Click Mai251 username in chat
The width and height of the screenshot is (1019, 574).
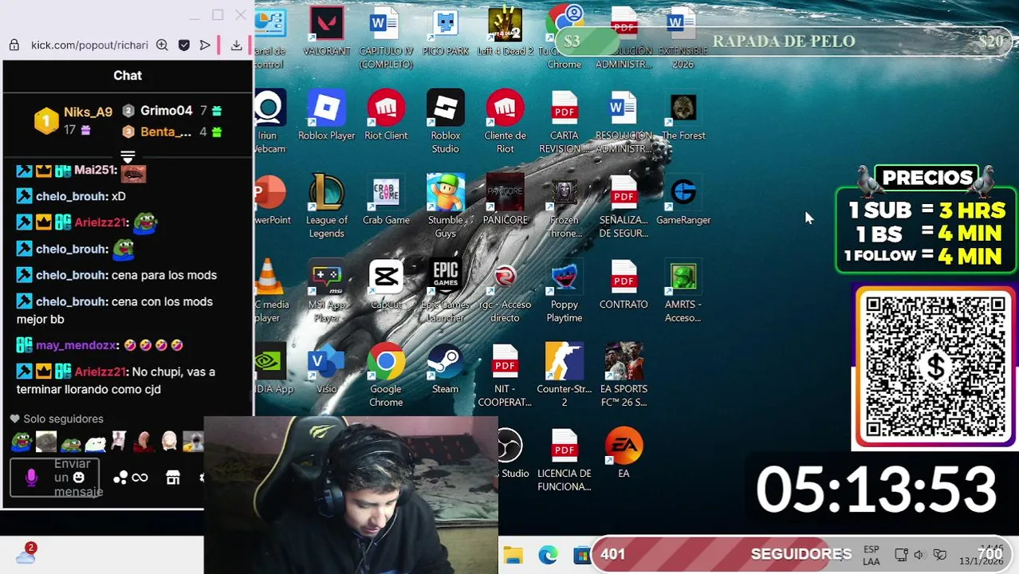click(95, 170)
